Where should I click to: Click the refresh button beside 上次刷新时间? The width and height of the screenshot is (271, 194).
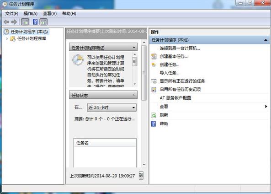click(141, 176)
